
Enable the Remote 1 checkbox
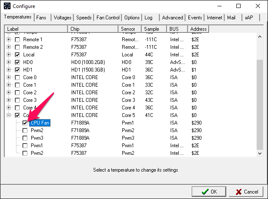(x=17, y=40)
